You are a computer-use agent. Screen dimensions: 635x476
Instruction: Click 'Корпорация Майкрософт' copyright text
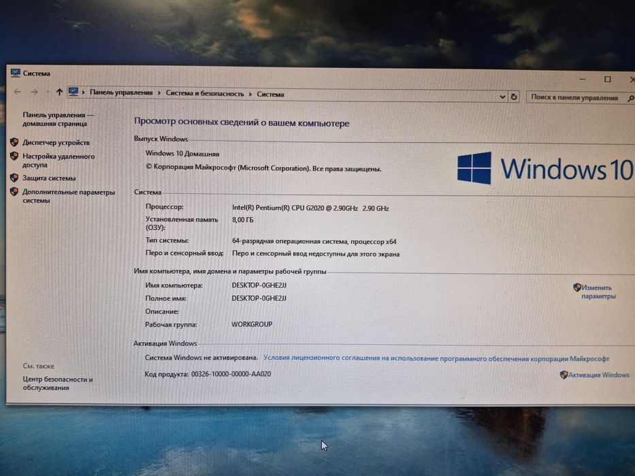coord(263,168)
